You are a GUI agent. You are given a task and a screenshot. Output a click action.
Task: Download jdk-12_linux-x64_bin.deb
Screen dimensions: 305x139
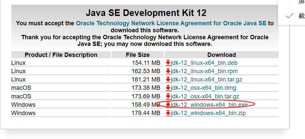coord(204,63)
